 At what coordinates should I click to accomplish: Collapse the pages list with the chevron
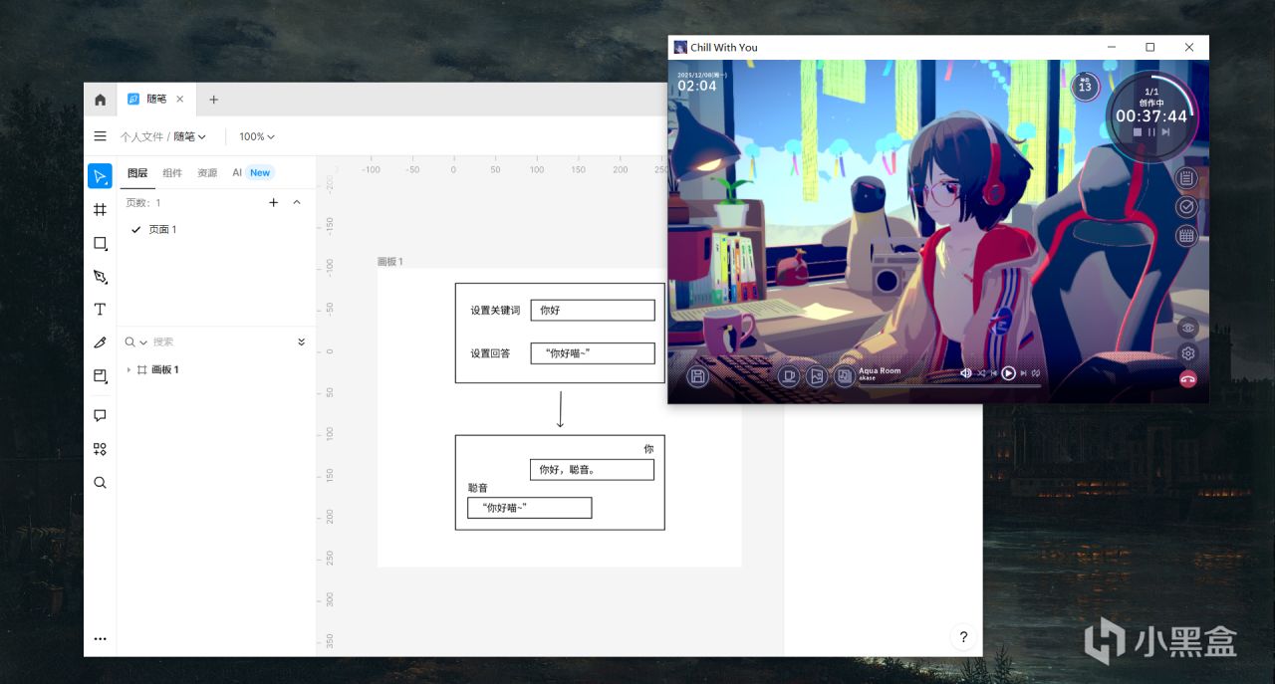pyautogui.click(x=296, y=202)
